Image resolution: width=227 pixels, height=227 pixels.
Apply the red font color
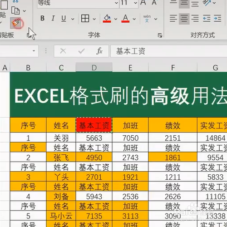coord(125,19)
